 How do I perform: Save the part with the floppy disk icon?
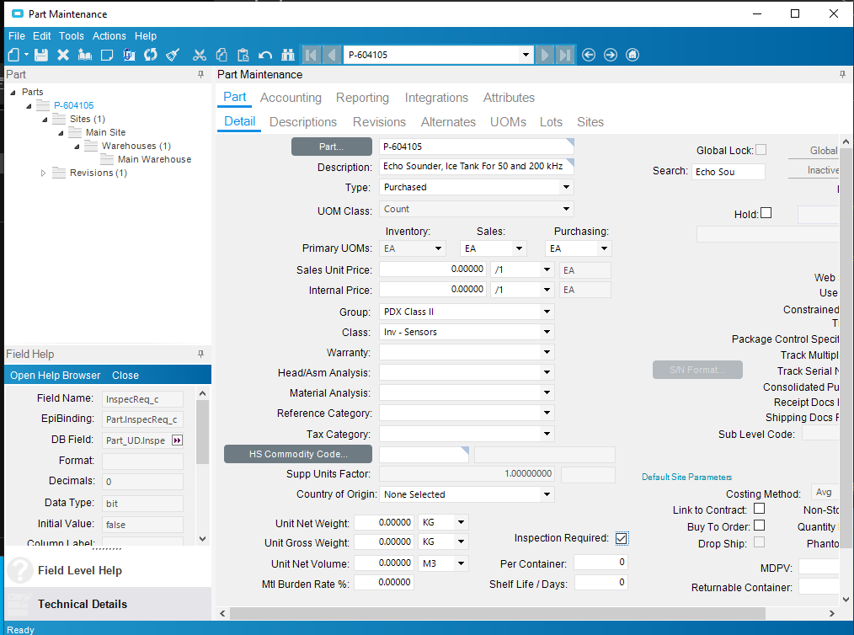(41, 55)
